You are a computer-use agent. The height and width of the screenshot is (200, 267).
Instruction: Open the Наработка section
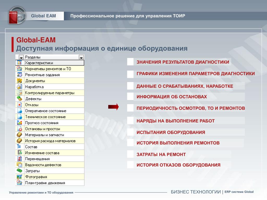[x=50, y=87]
